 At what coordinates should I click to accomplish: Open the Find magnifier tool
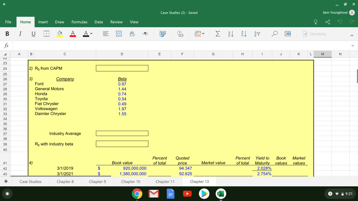[275, 34]
